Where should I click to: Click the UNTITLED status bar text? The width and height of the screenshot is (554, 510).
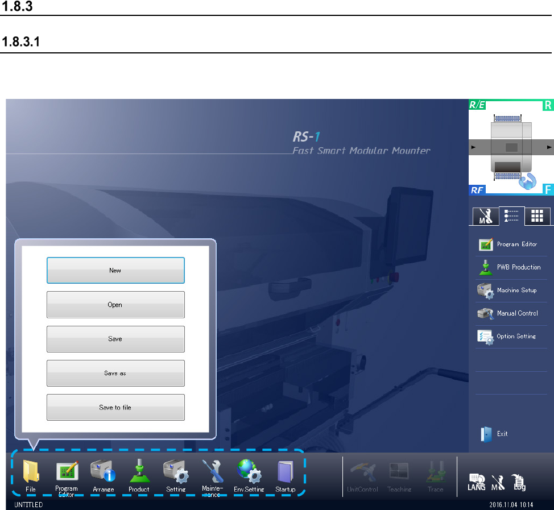coord(28,505)
